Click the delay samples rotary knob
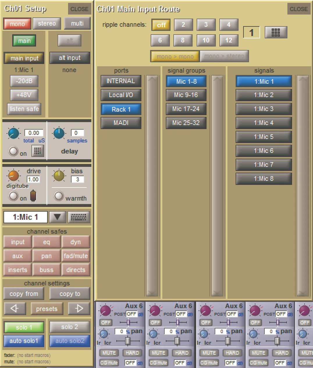Screen dimensions: 313x368 pyautogui.click(x=59, y=133)
